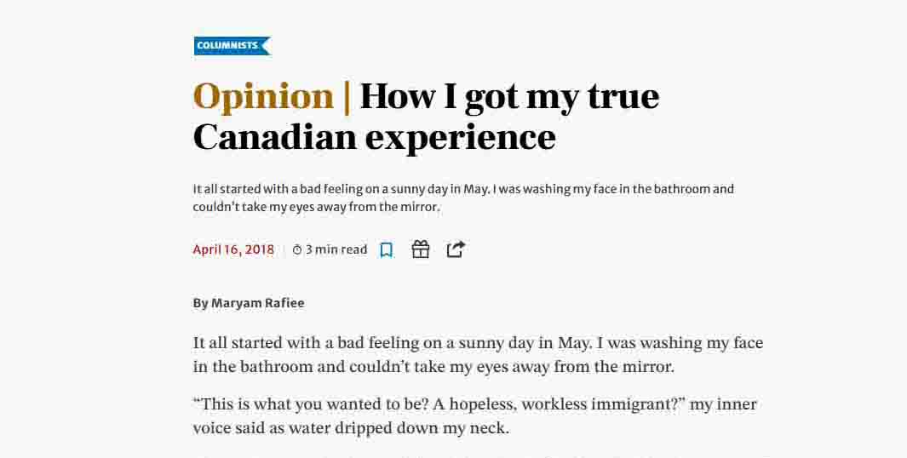Open the COLUMNISTS section tag

pos(232,46)
